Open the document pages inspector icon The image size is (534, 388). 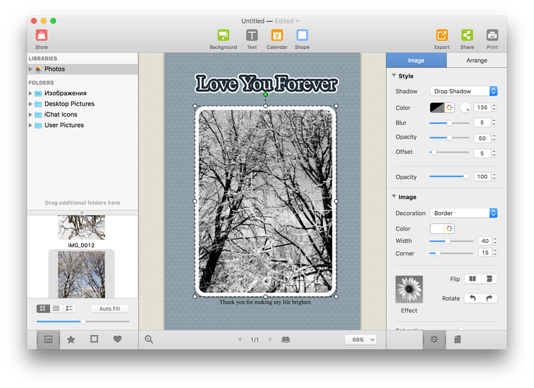click(x=458, y=339)
